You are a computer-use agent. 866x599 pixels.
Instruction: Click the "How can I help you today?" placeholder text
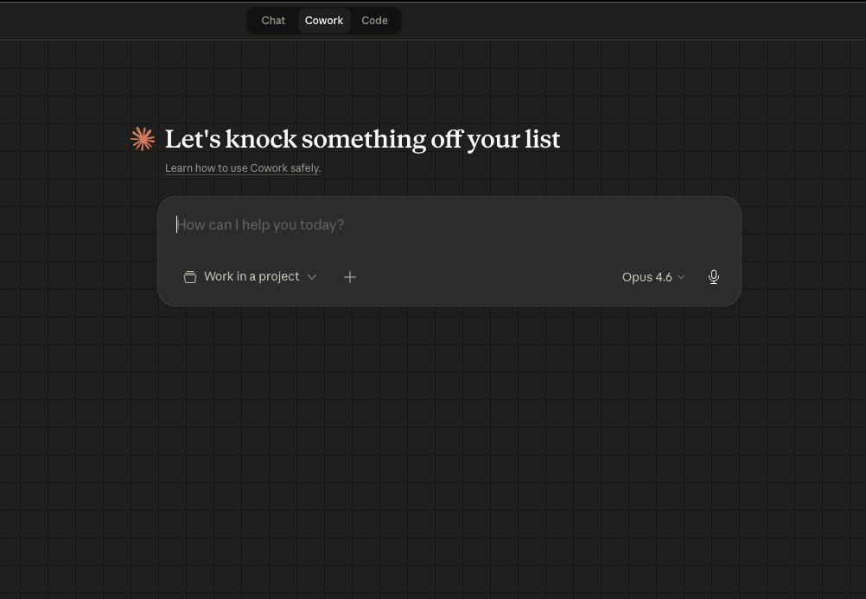260,224
